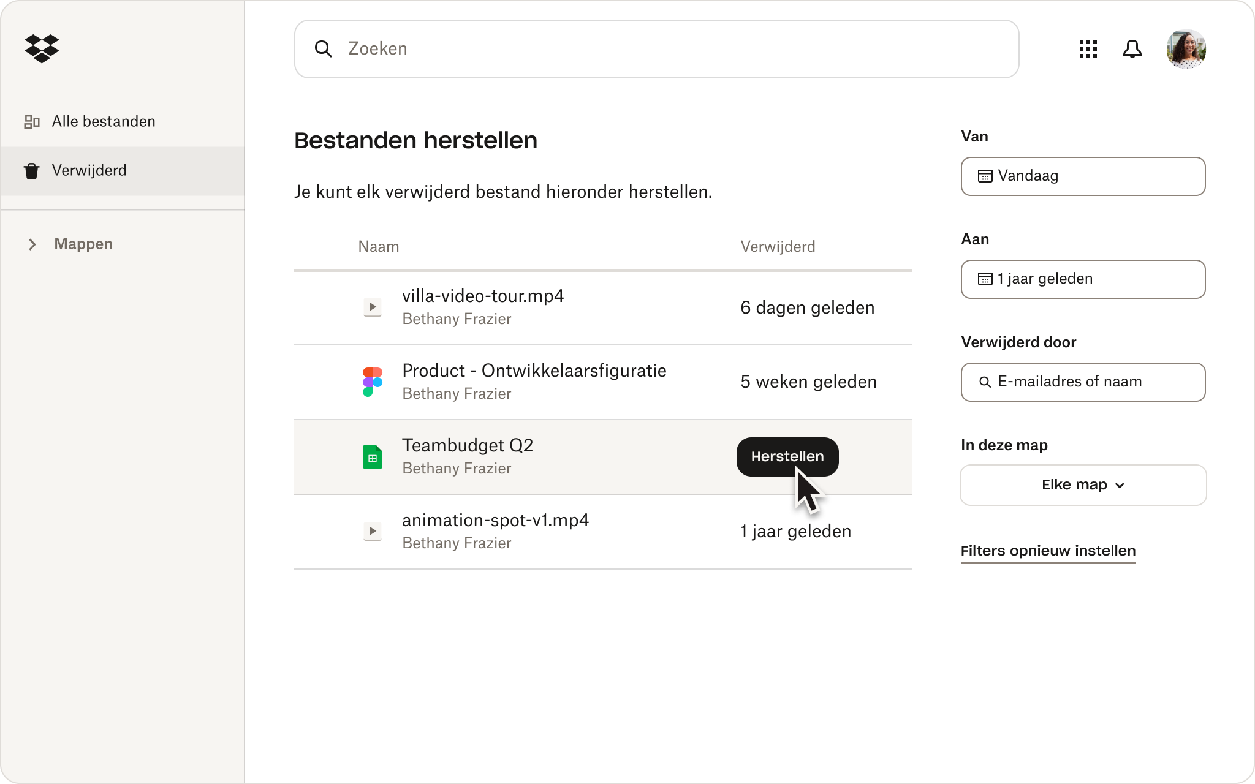Click the Dropbox logo
Image resolution: width=1255 pixels, height=784 pixels.
pyautogui.click(x=42, y=48)
